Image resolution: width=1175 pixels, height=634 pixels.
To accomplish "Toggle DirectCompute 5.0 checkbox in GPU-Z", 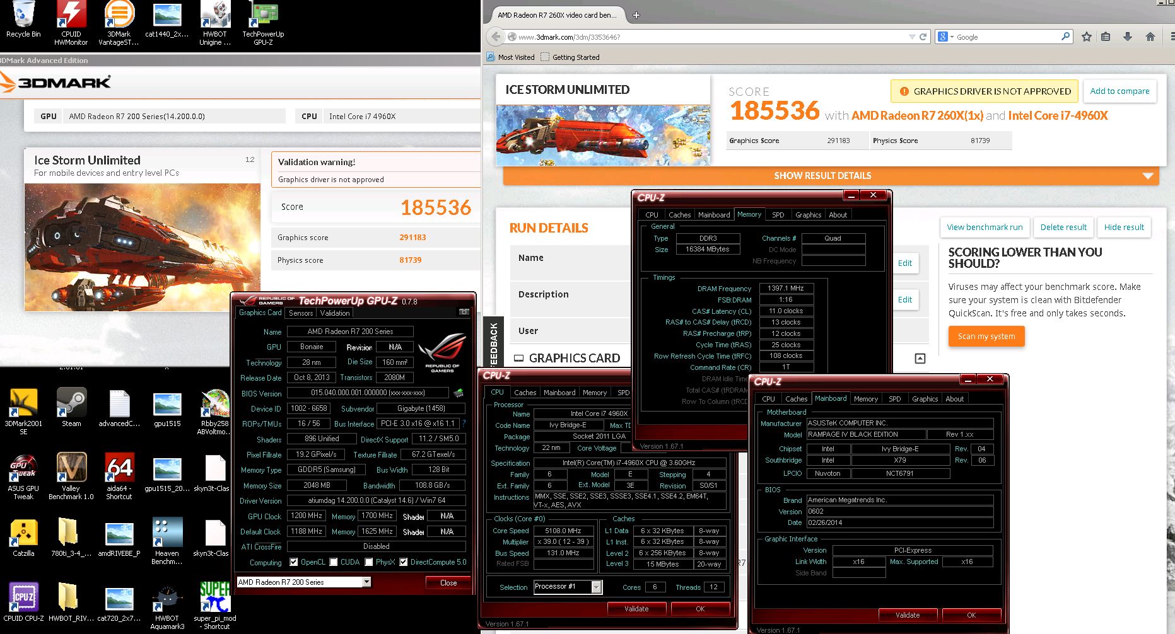I will (x=404, y=562).
